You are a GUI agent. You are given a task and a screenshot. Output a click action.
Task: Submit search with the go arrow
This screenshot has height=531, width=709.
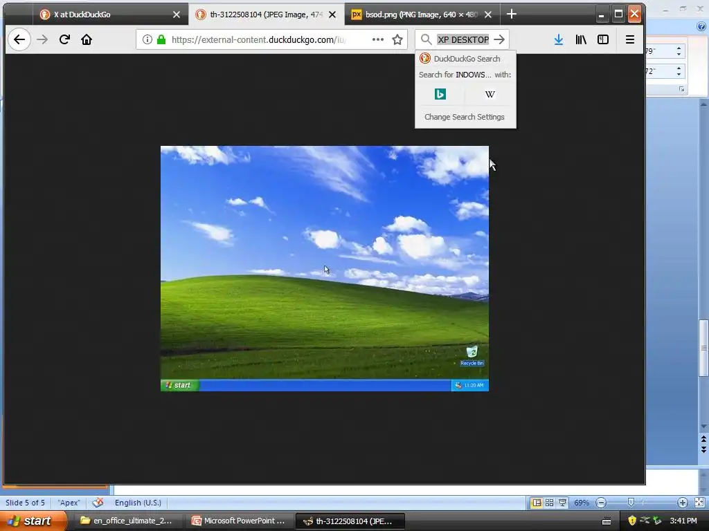tap(499, 39)
